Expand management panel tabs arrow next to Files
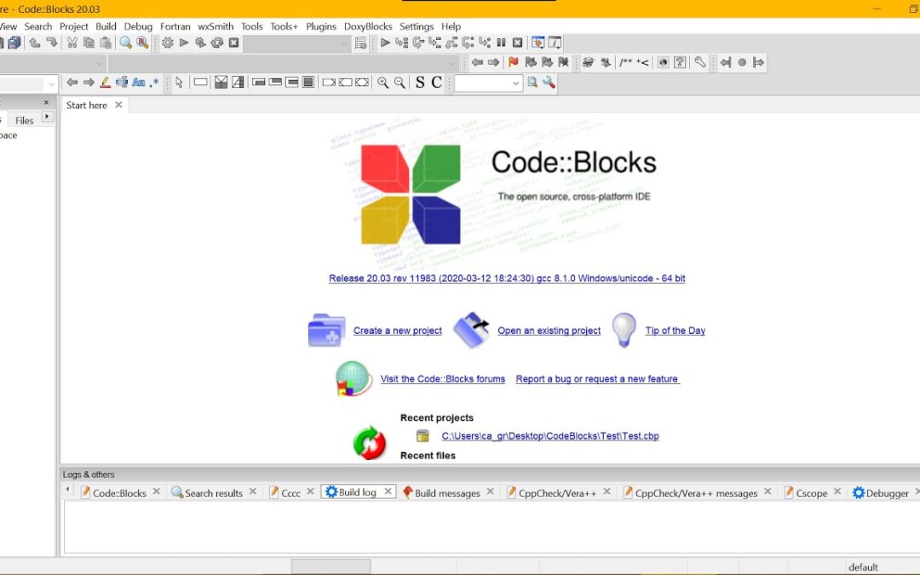The width and height of the screenshot is (920, 575). point(47,117)
